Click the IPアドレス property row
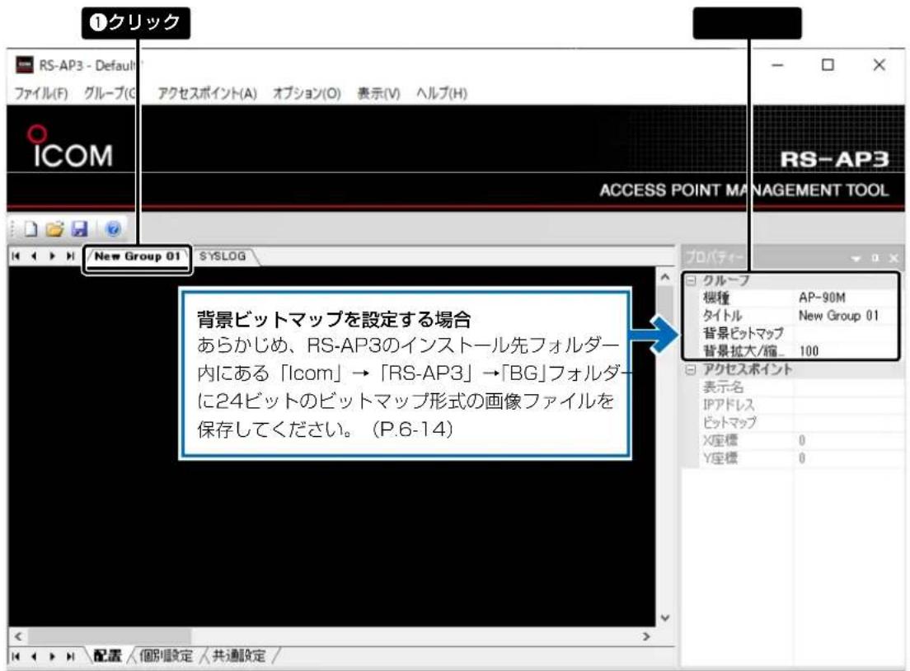The width and height of the screenshot is (910, 671). tap(794, 405)
